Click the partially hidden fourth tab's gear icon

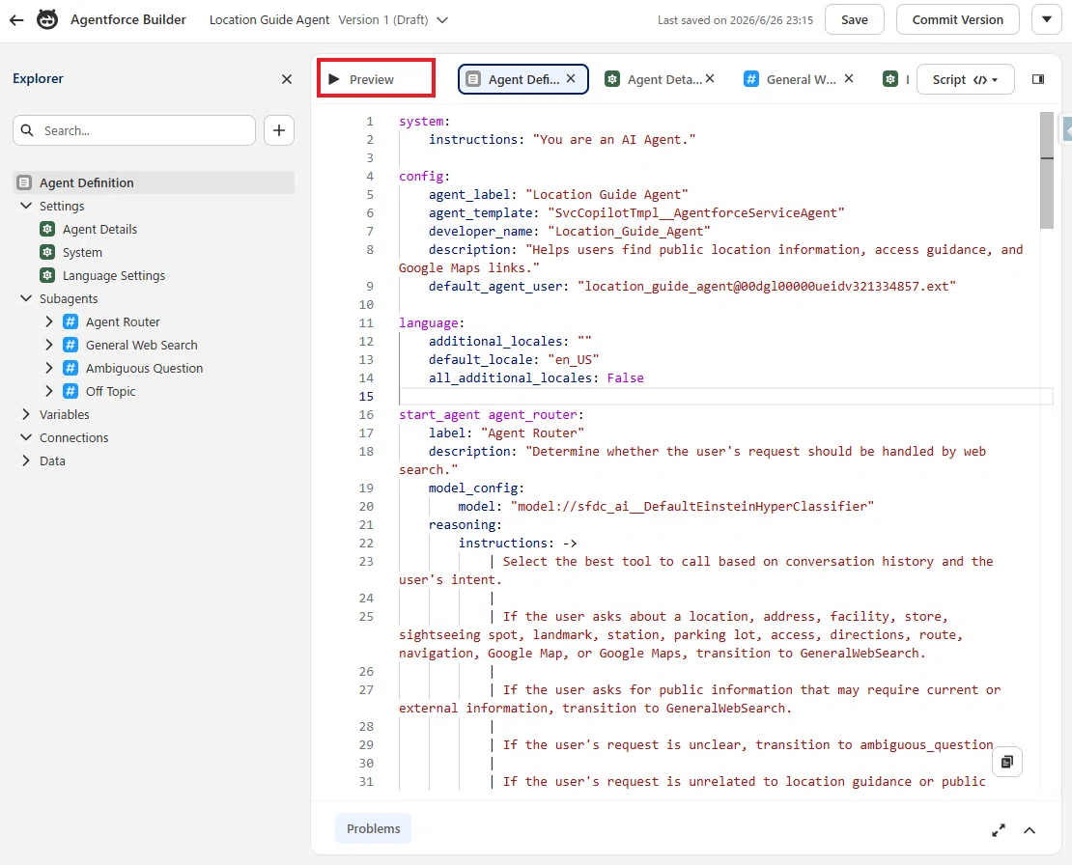coord(890,79)
